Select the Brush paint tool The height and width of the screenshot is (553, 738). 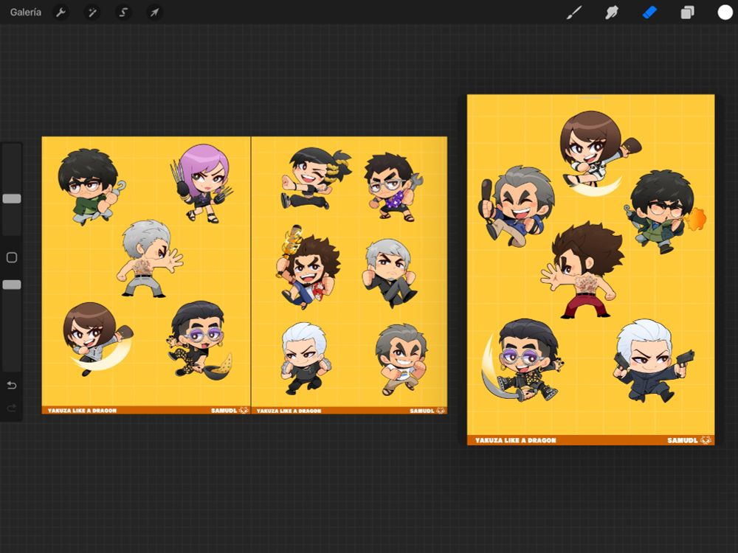(573, 13)
